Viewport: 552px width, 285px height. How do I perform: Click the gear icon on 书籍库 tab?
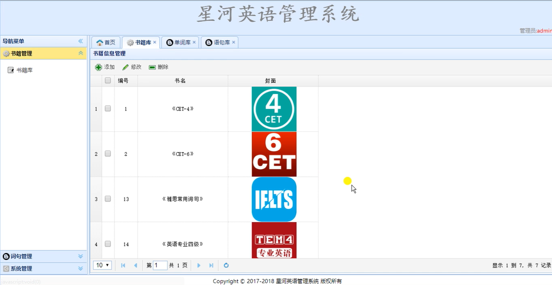130,43
